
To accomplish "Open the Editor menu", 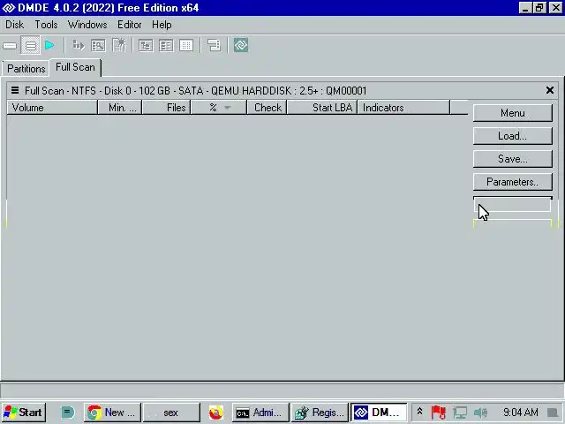I will [x=130, y=25].
